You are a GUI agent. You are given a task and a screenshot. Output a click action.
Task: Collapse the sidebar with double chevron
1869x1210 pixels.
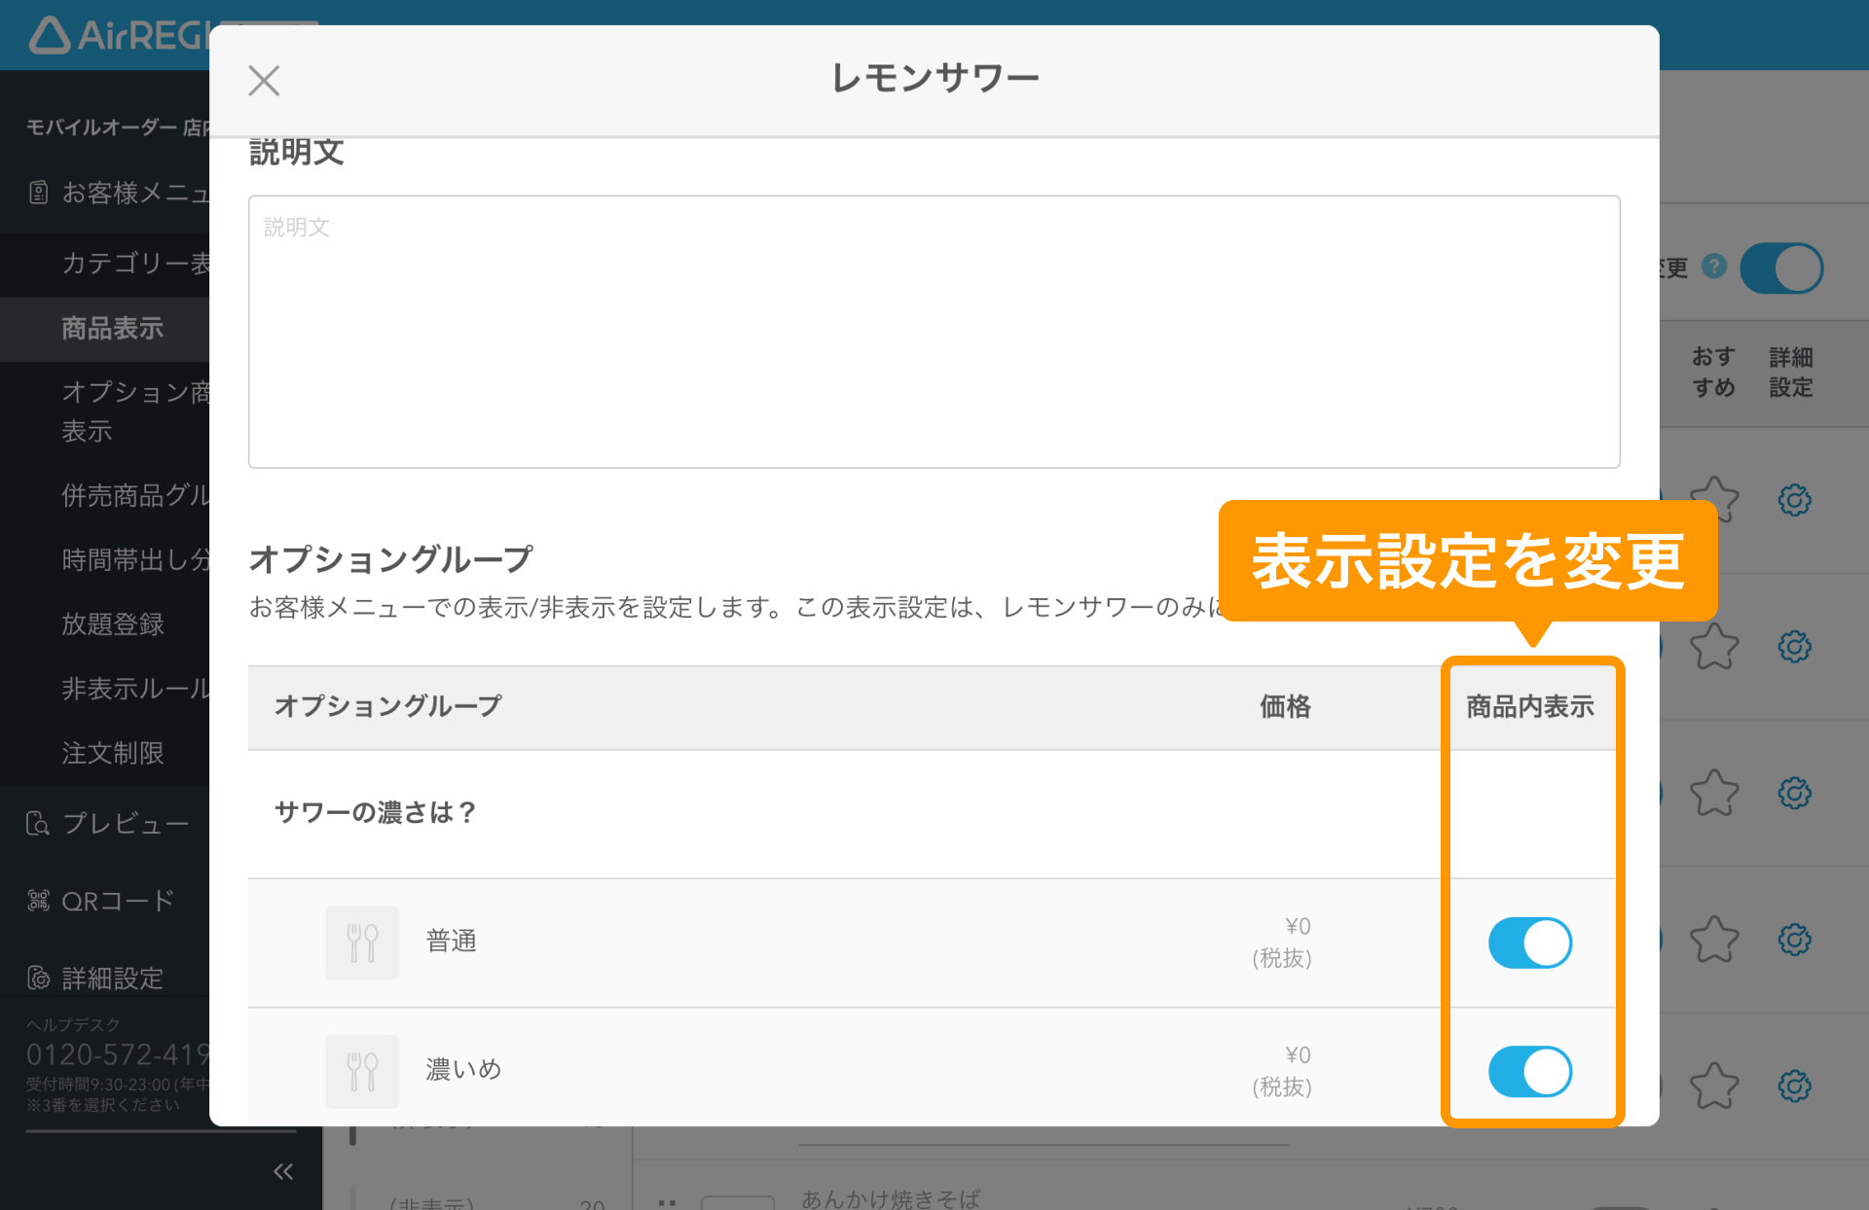tap(283, 1171)
